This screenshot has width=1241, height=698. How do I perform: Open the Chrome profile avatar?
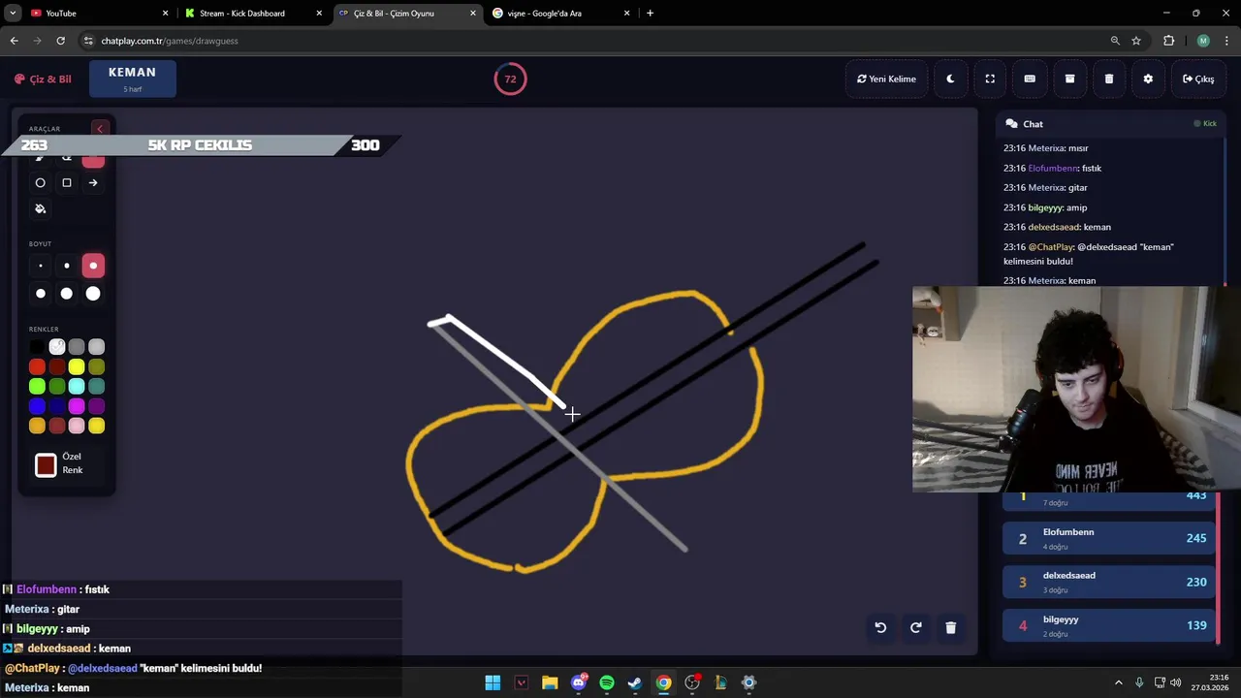click(x=1203, y=41)
